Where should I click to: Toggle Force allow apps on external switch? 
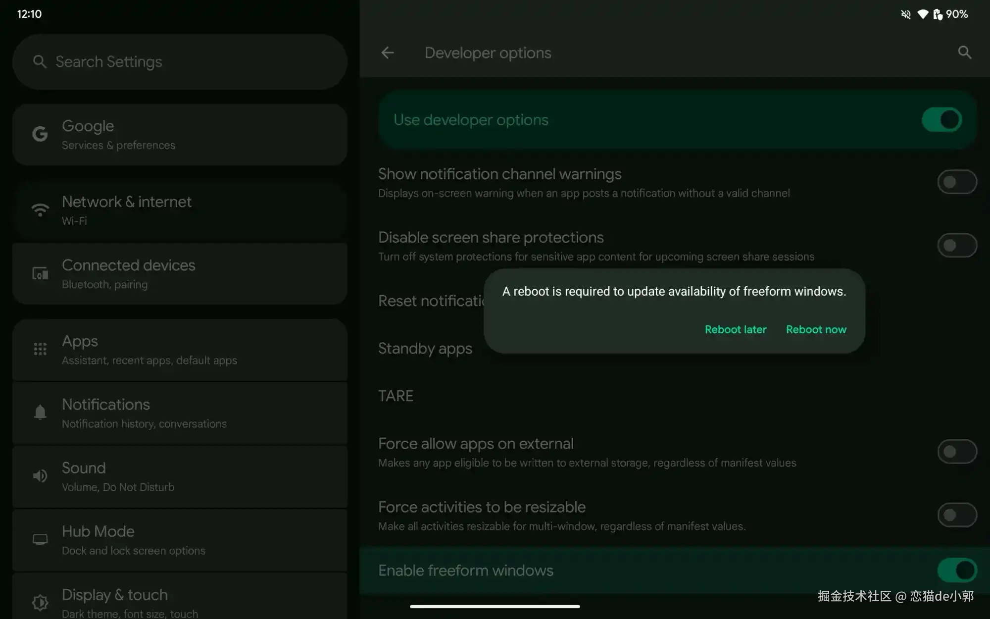point(956,452)
